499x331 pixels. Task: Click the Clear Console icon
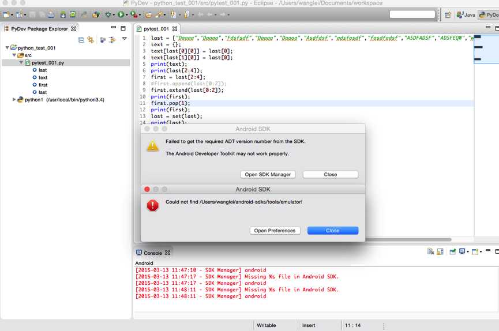430,251
